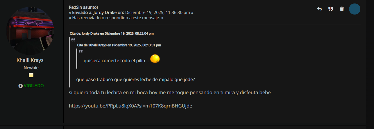
Task: Click the 'Has reenviado o respondido' notice
Action: pyautogui.click(x=116, y=18)
